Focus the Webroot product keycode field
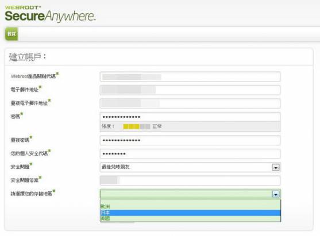320x236 pixels. tap(190, 77)
